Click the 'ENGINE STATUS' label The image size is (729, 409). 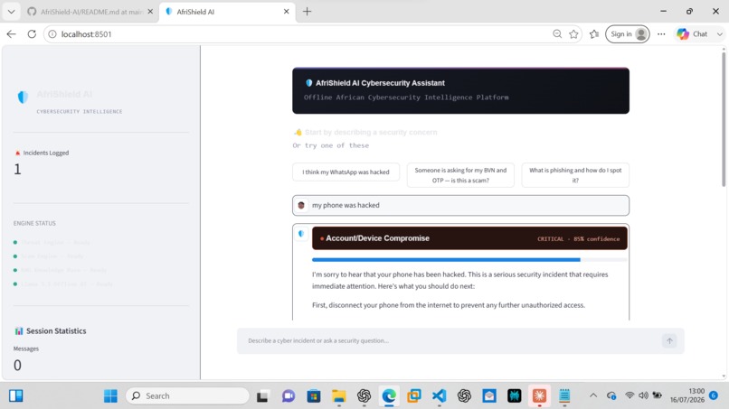(34, 223)
